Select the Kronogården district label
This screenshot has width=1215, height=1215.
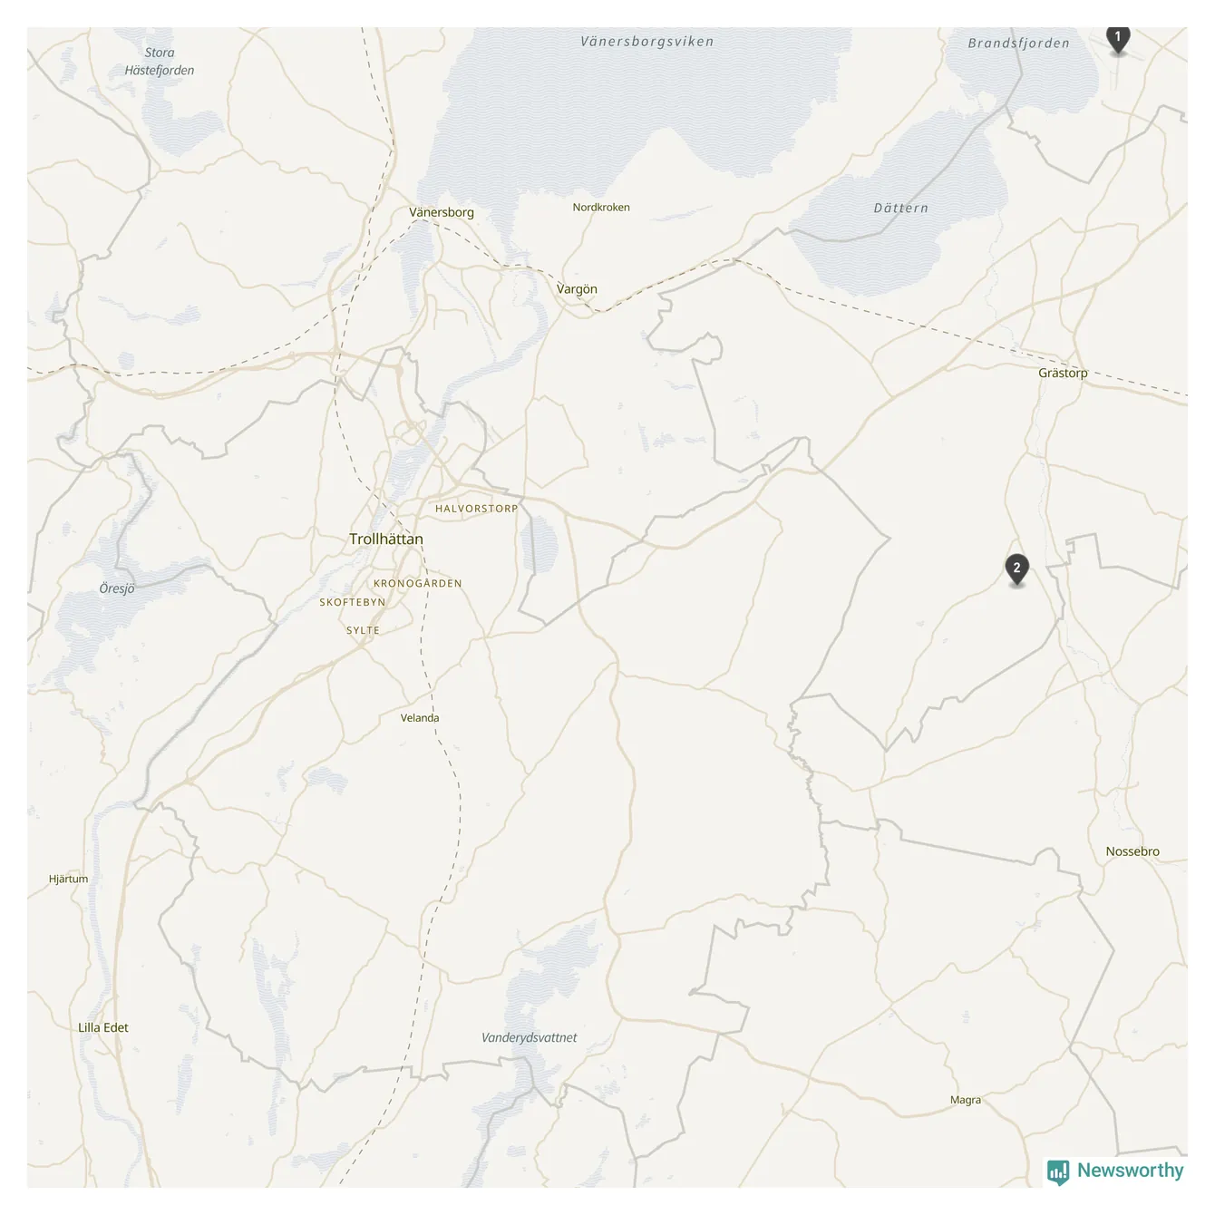click(418, 584)
